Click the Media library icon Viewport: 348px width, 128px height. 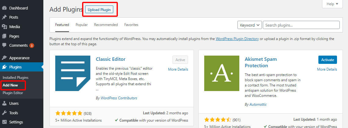pyautogui.click(x=4, y=27)
